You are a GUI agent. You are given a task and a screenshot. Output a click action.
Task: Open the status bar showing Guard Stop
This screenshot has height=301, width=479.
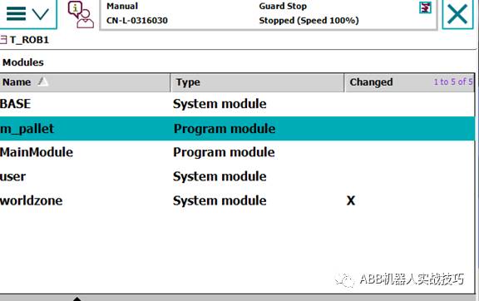pos(269,14)
